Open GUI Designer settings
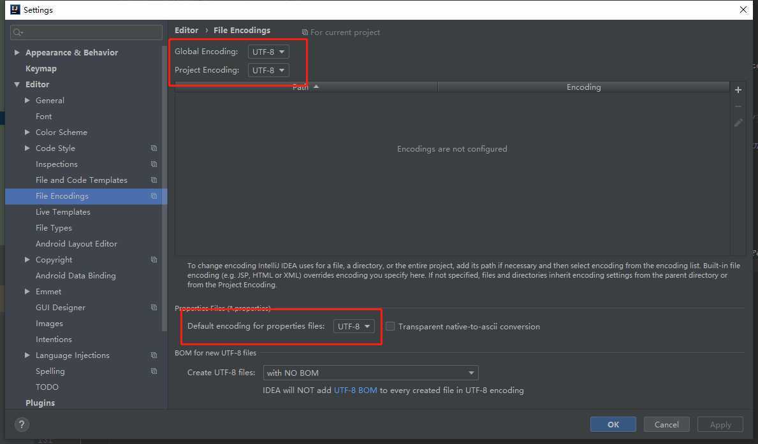This screenshot has width=758, height=444. click(61, 308)
